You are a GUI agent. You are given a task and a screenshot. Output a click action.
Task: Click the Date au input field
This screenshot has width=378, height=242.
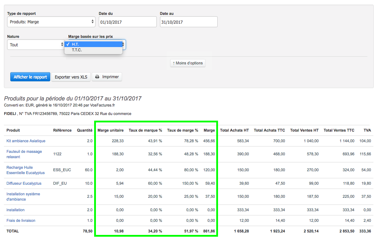[x=188, y=22]
